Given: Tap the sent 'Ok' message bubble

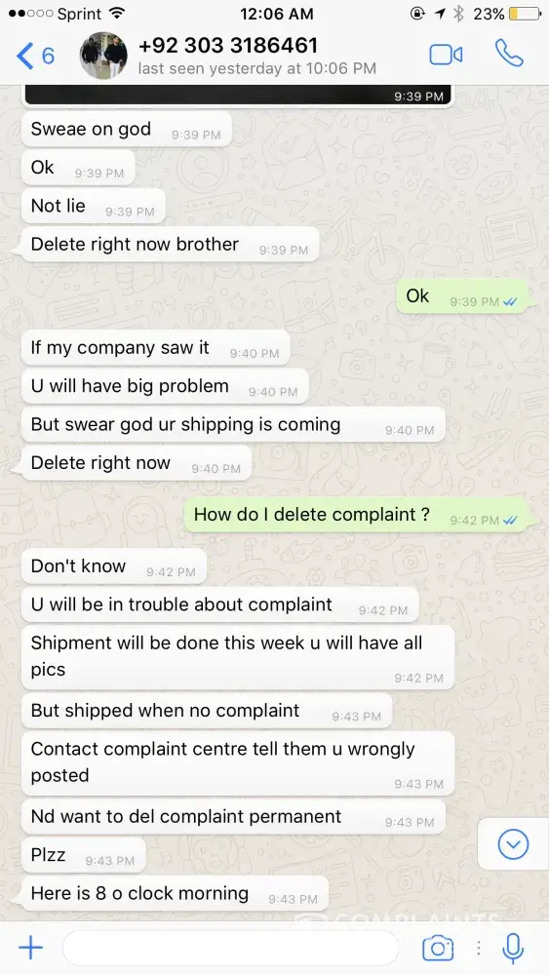Looking at the screenshot, I should click(462, 296).
